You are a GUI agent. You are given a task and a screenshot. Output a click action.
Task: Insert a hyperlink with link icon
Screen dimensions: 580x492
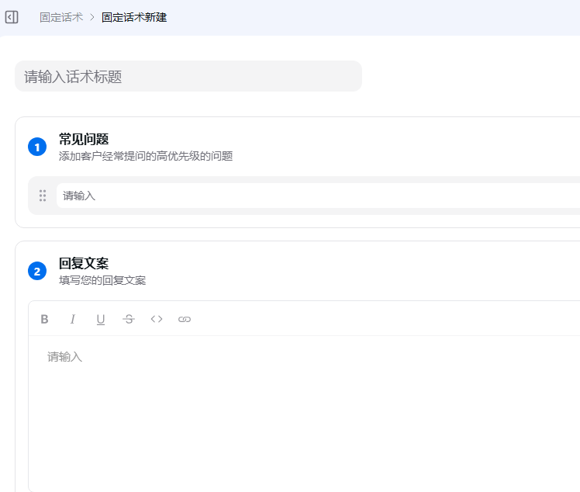pyautogui.click(x=185, y=319)
